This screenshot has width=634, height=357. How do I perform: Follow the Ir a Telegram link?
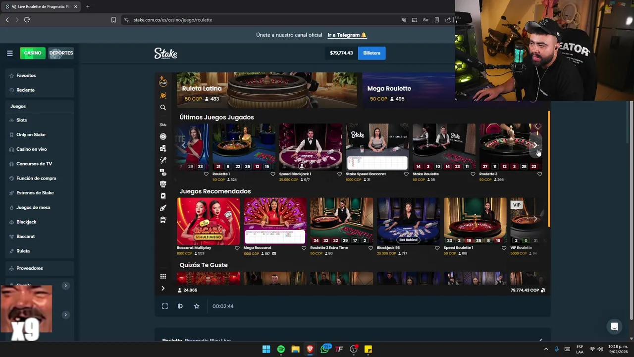tap(347, 35)
